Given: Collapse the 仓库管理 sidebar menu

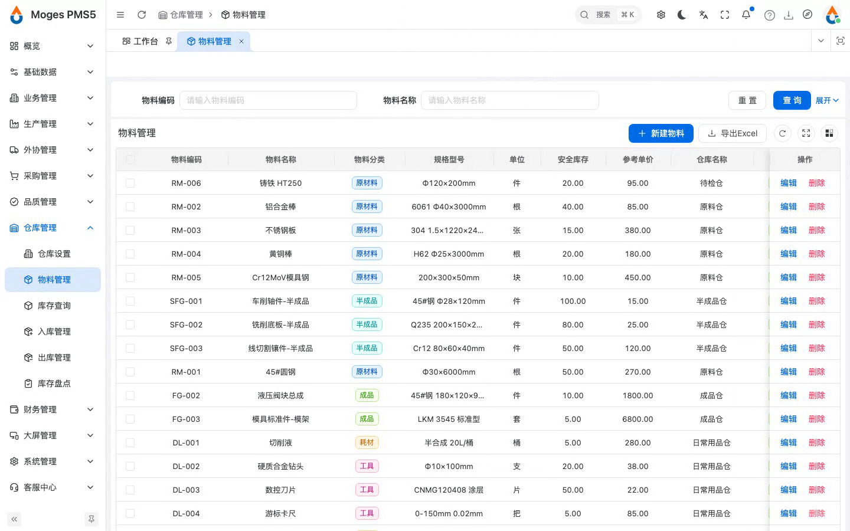Looking at the screenshot, I should [x=53, y=228].
